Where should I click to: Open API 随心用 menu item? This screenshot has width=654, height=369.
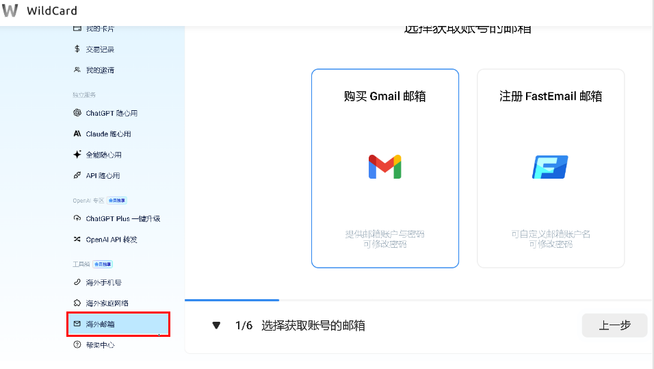point(103,176)
